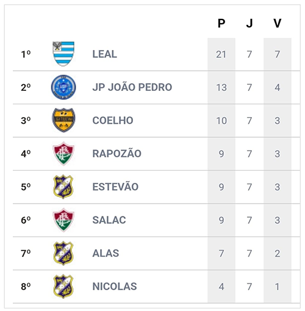Click the ESTEVÃO team crest

[x=63, y=187]
